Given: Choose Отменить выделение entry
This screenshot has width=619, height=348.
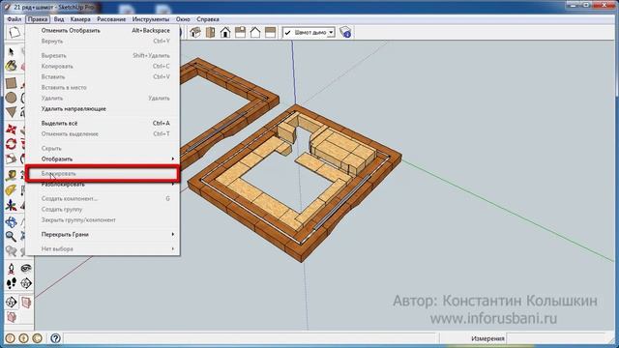Looking at the screenshot, I should point(103,133).
